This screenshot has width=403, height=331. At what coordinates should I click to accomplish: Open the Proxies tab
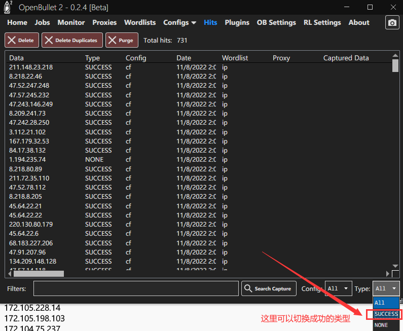(x=104, y=22)
